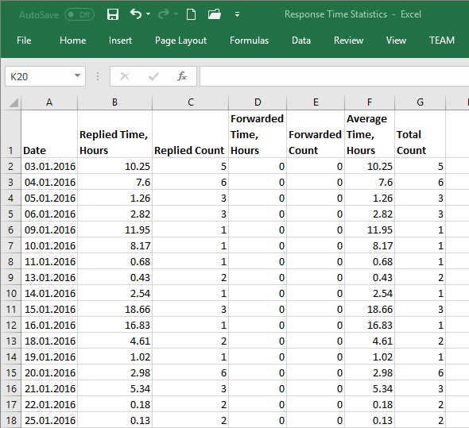Click the Cancel X icon in formula bar
This screenshot has height=428, width=469.
click(125, 76)
